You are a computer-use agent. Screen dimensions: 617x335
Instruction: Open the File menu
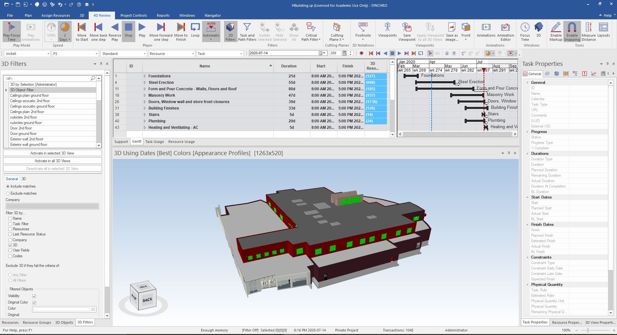click(10, 15)
